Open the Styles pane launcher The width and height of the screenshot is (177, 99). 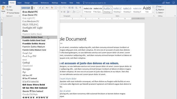pyautogui.click(x=154, y=16)
